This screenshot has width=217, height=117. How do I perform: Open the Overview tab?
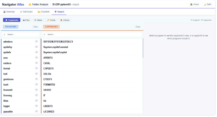(x=9, y=12)
